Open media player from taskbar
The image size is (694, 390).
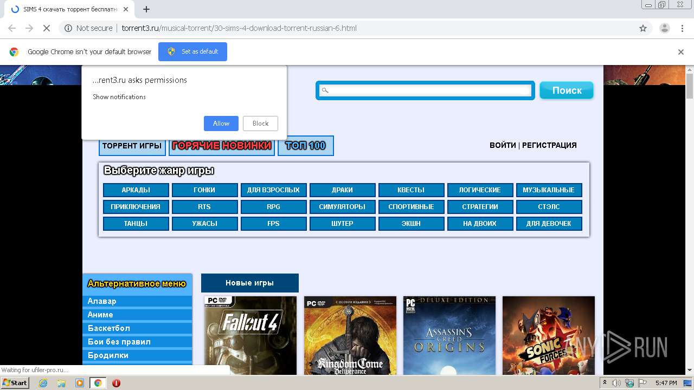tap(80, 383)
